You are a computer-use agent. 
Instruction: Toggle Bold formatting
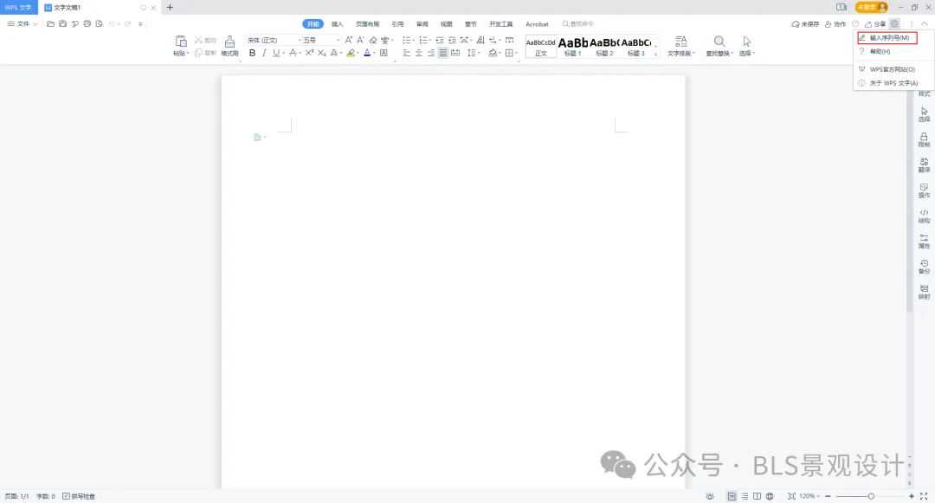tap(252, 53)
